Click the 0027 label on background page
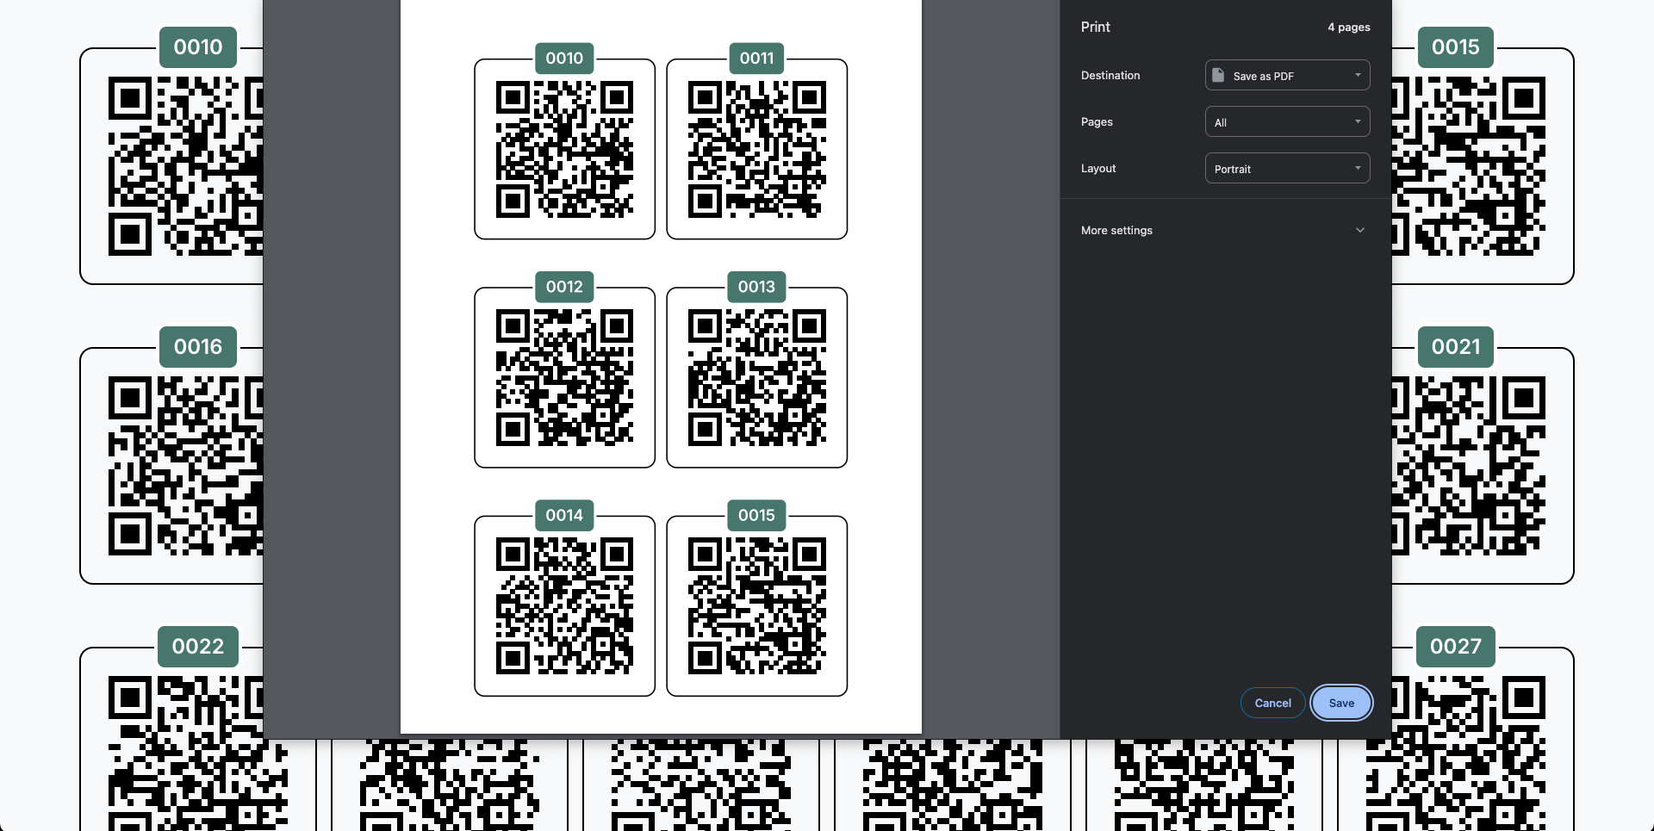Viewport: 1654px width, 831px height. pos(1455,647)
